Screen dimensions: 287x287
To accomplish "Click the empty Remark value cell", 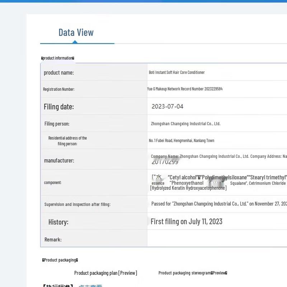I will 217,239.
